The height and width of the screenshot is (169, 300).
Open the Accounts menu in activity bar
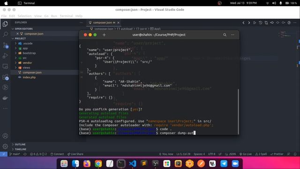point(5,136)
